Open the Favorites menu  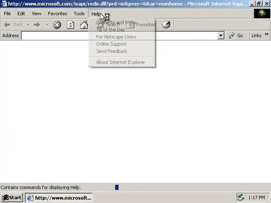pos(58,14)
